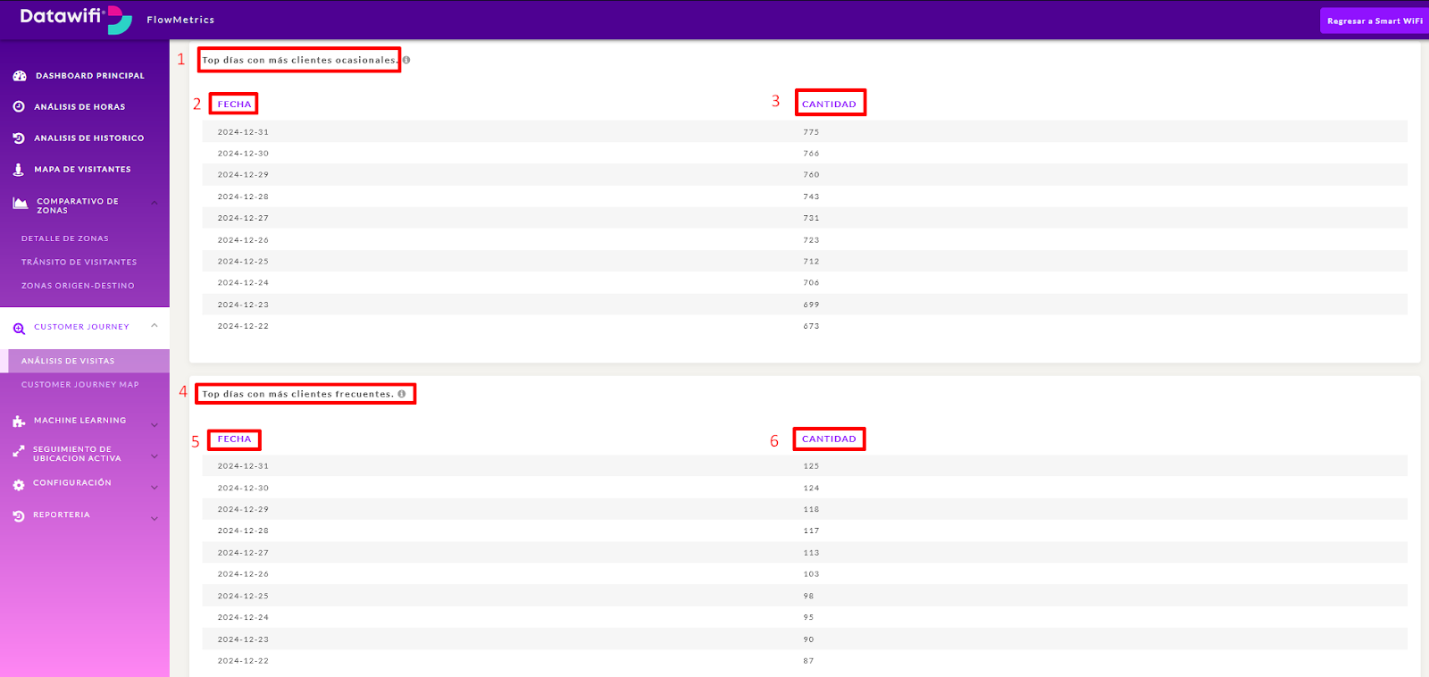Screen dimensions: 1429x677
Task: Sort frecuentes table by FECHA header
Action: [234, 439]
